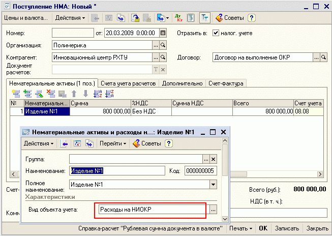
Task: Clear the Группа field with X button
Action: tap(214, 159)
